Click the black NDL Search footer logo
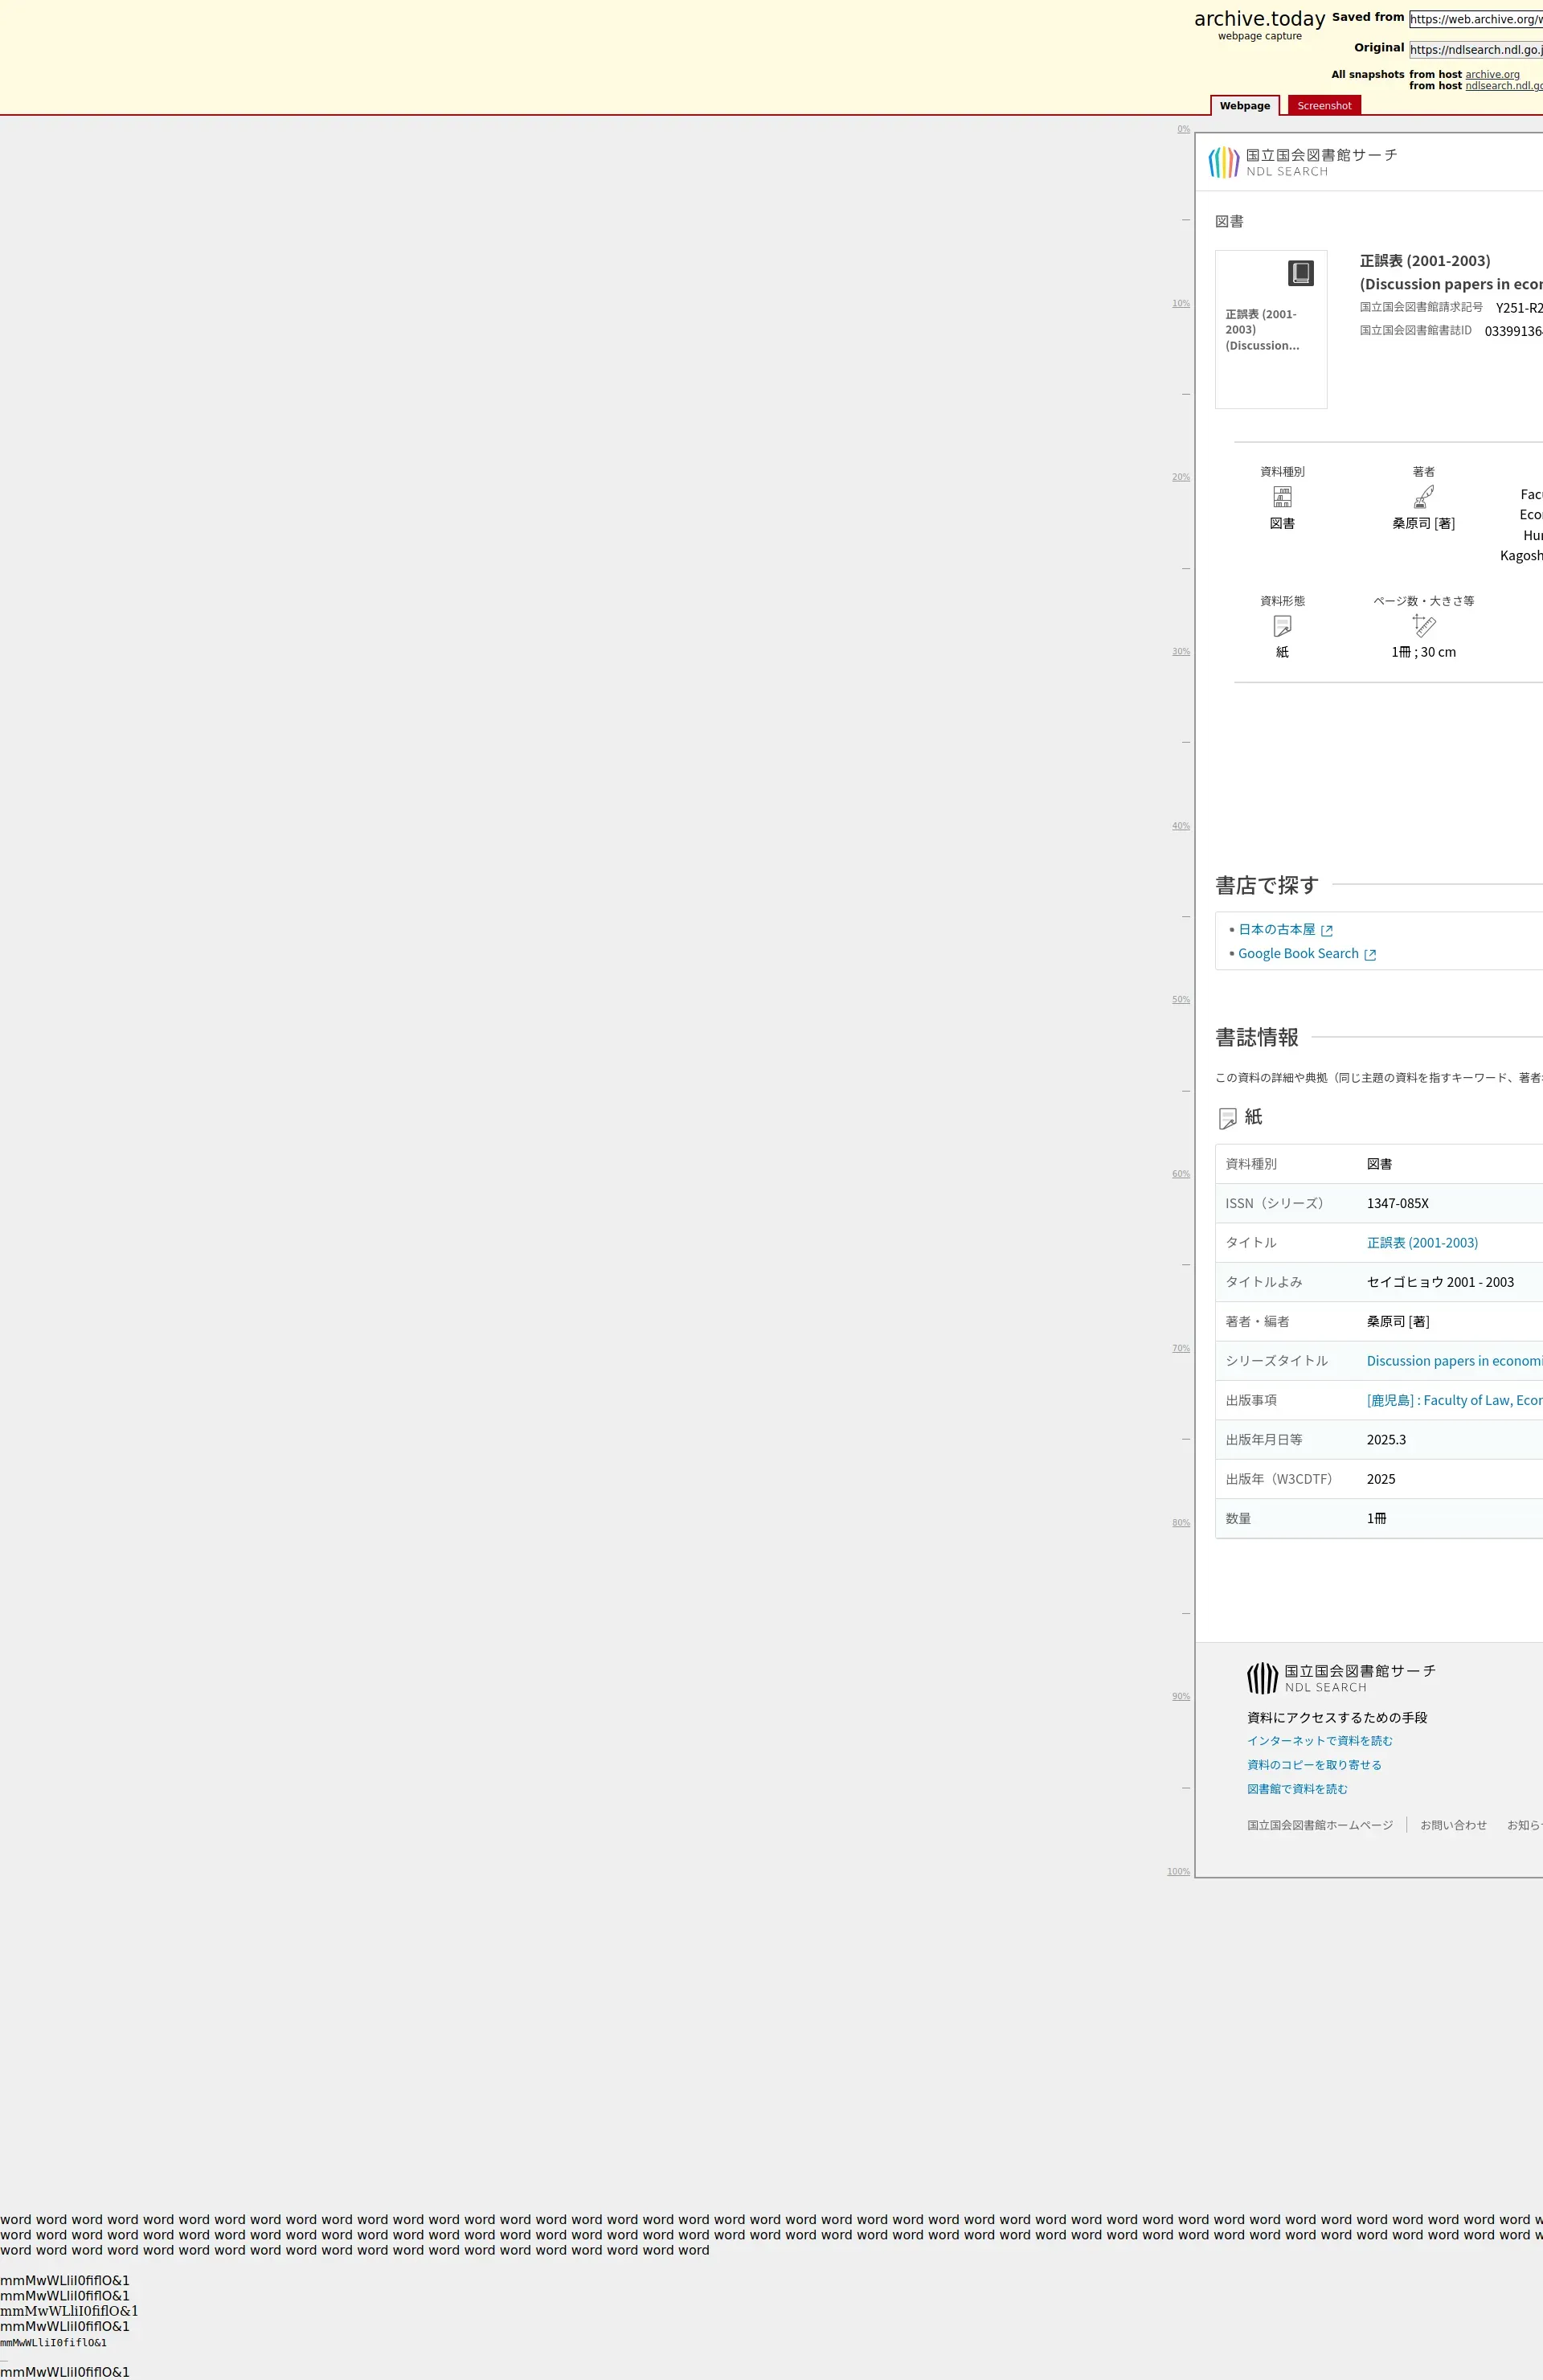Viewport: 1543px width, 2380px height. pos(1262,1678)
